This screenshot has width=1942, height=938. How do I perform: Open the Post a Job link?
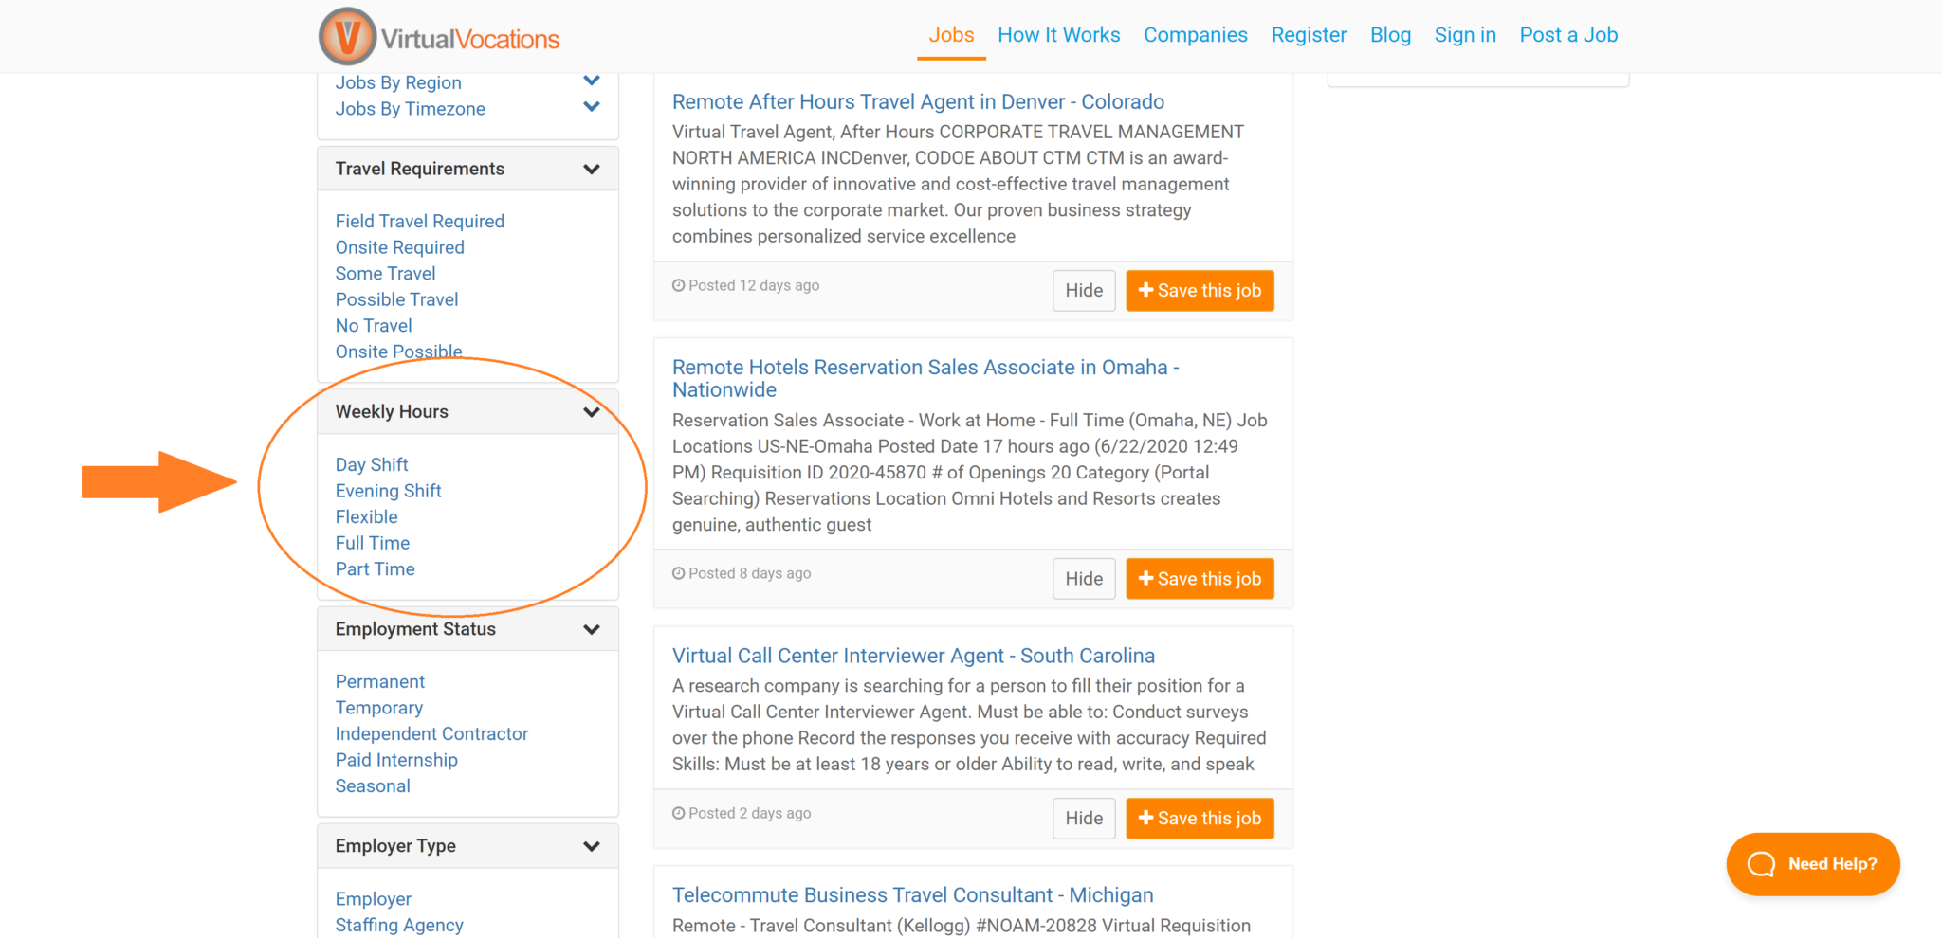point(1568,35)
